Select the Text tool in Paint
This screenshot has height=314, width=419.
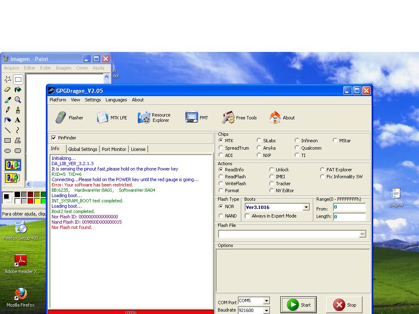coord(18,120)
